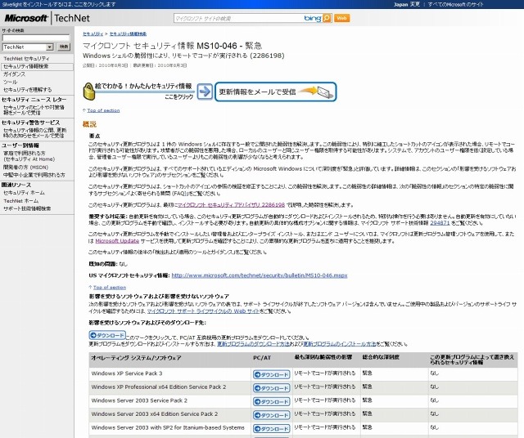Click the envelope icon in the mail banner

(325, 92)
